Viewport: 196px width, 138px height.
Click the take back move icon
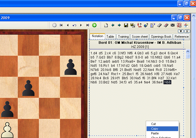coord(74,25)
